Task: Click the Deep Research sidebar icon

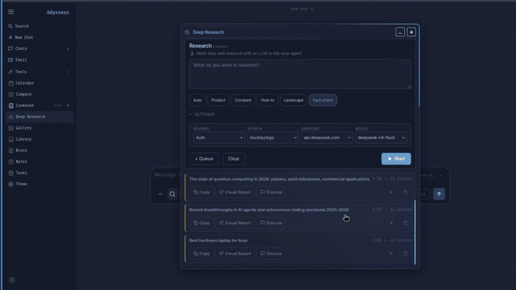Action: 10,117
